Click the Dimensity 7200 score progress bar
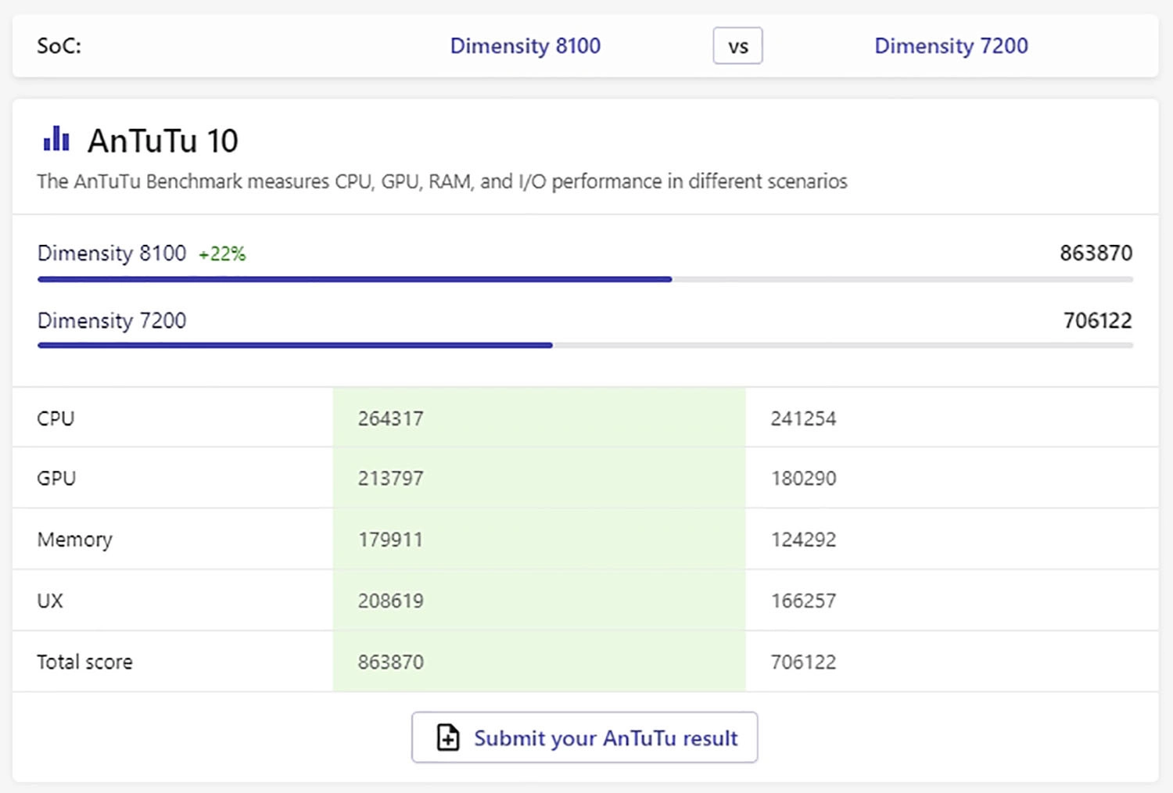Image resolution: width=1173 pixels, height=793 pixels. pos(585,345)
